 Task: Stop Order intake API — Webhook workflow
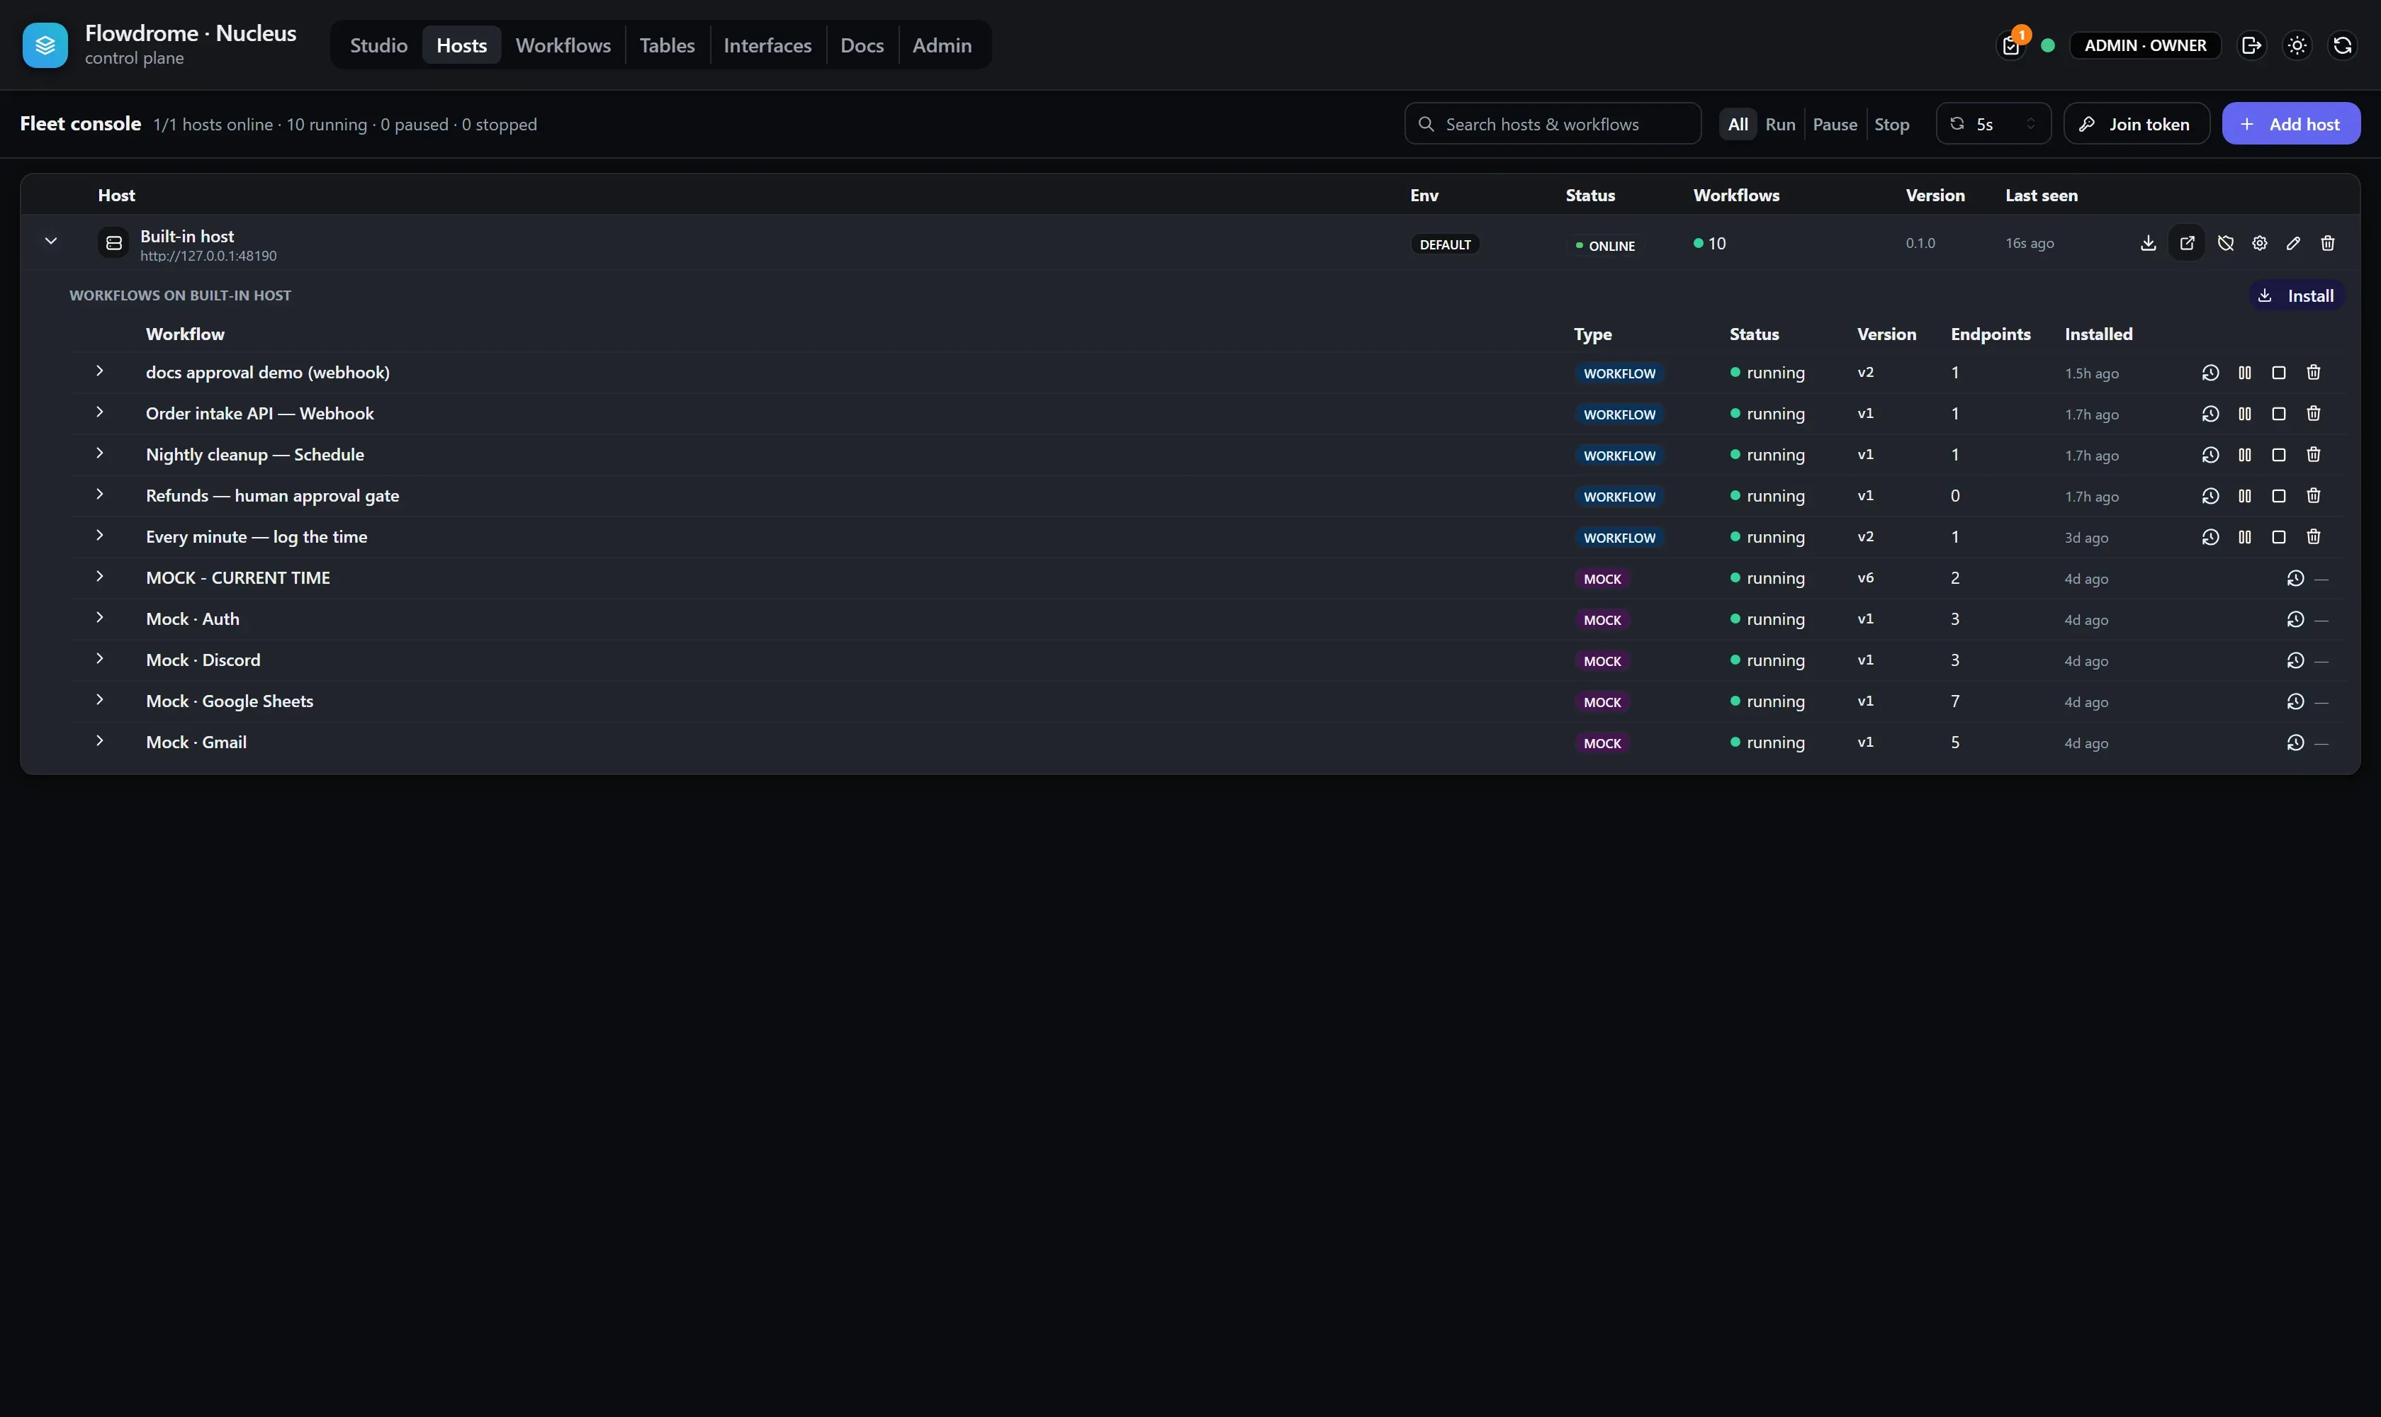coord(2279,414)
